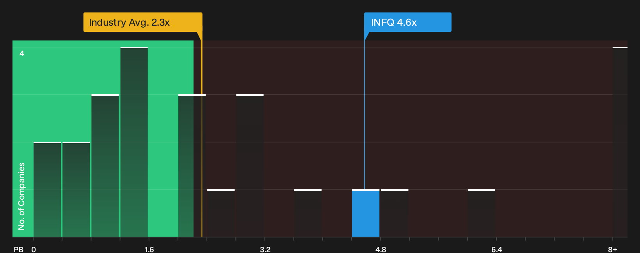Click the No. of Companies axis title
Viewport: 640px width, 253px height.
21,196
